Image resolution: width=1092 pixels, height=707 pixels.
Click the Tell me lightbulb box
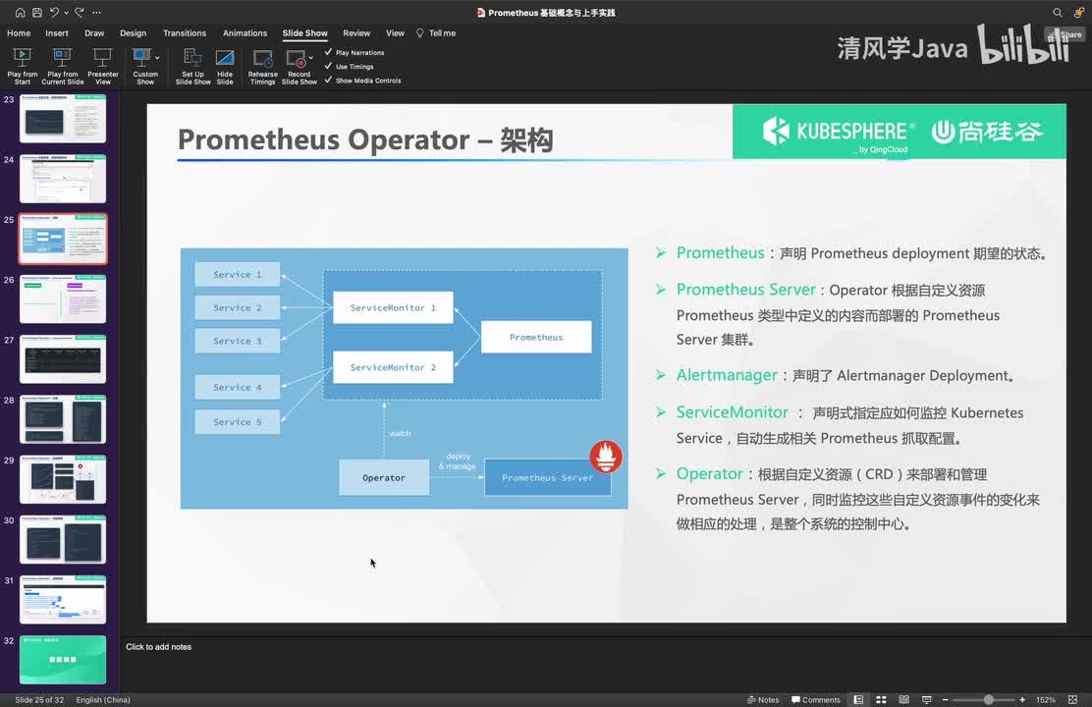point(436,33)
